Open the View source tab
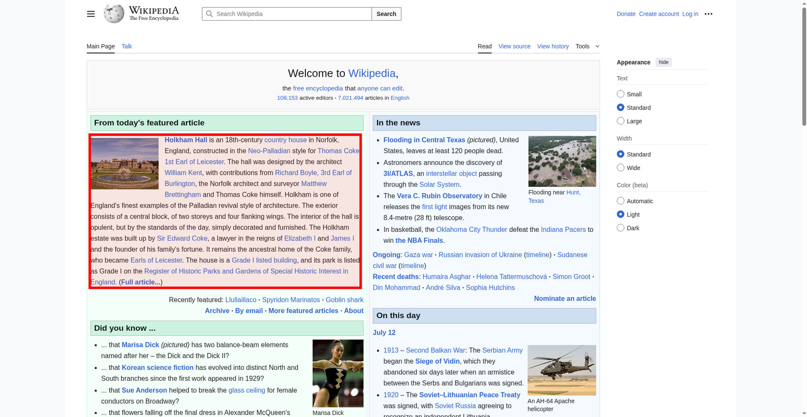The height and width of the screenshot is (417, 807). tap(514, 46)
